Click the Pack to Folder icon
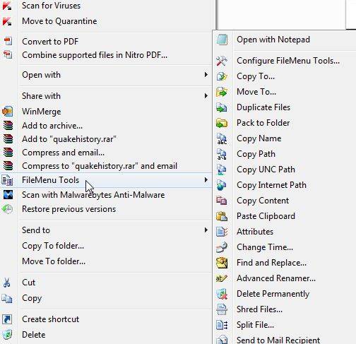 [x=222, y=123]
